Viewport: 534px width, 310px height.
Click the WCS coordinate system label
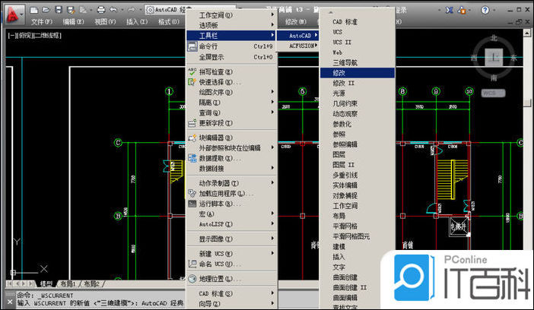493,93
